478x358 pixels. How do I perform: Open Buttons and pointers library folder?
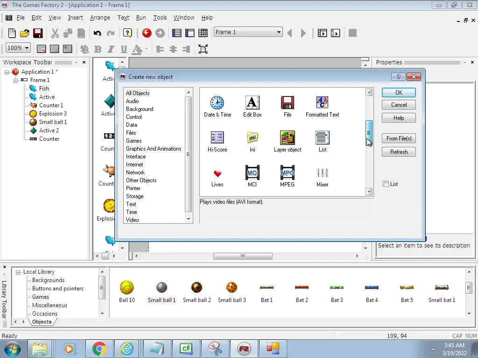(57, 289)
